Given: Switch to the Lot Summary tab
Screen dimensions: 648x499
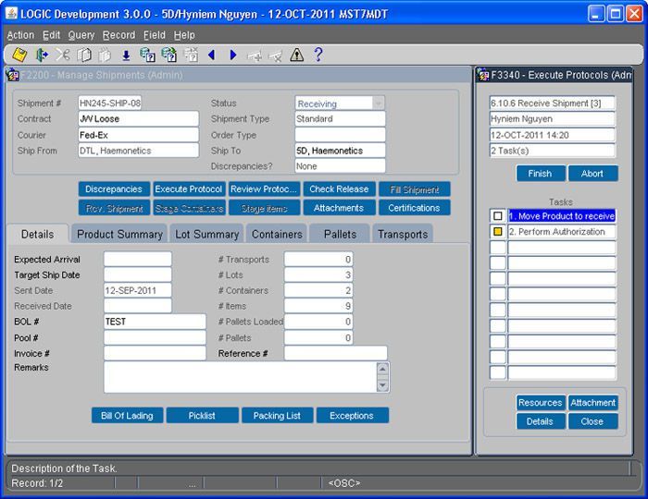Looking at the screenshot, I should [x=207, y=235].
